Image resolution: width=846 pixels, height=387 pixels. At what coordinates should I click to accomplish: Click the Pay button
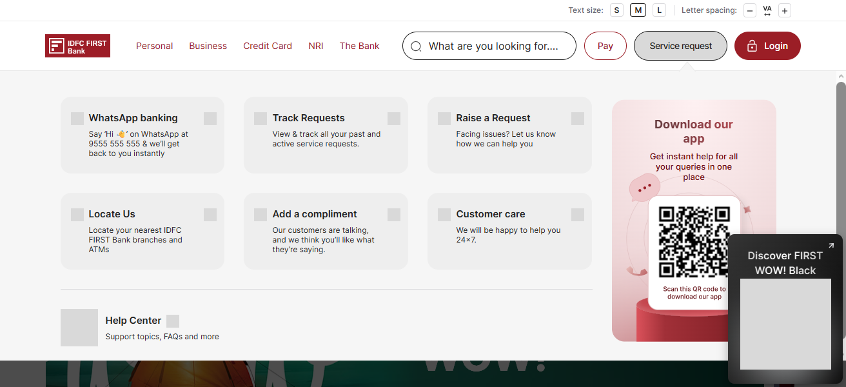605,46
